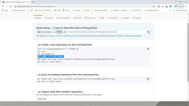189x106 pixels.
Task: Bookmark this page with the star icon
Action: coord(154,6)
